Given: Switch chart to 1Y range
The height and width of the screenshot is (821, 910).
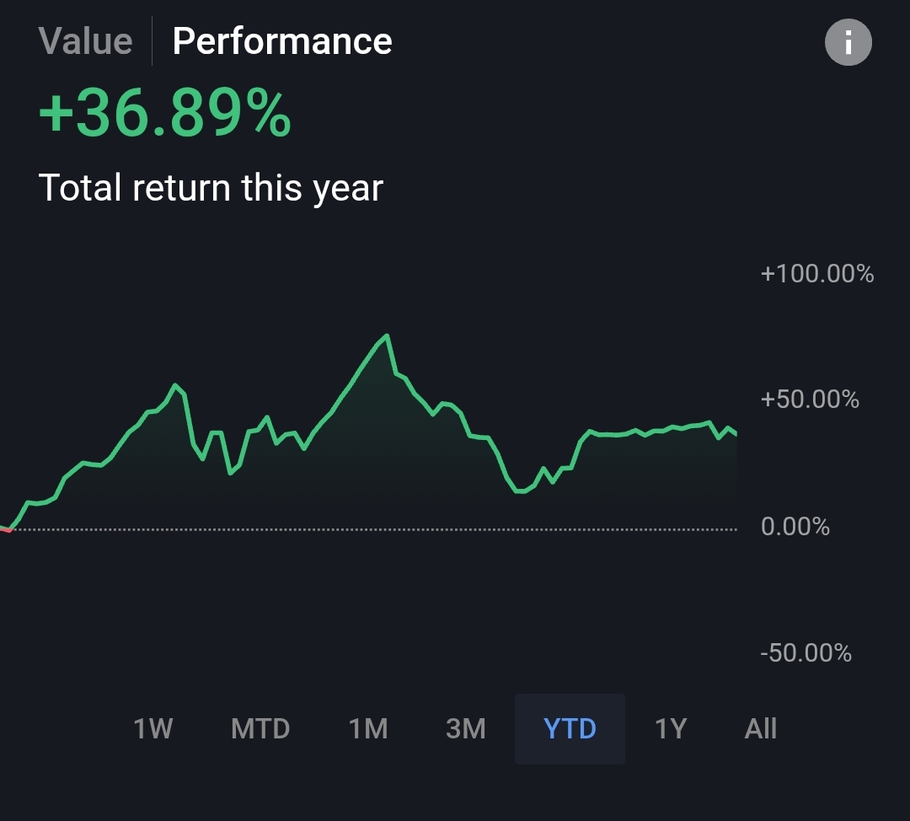Looking at the screenshot, I should pos(671,728).
